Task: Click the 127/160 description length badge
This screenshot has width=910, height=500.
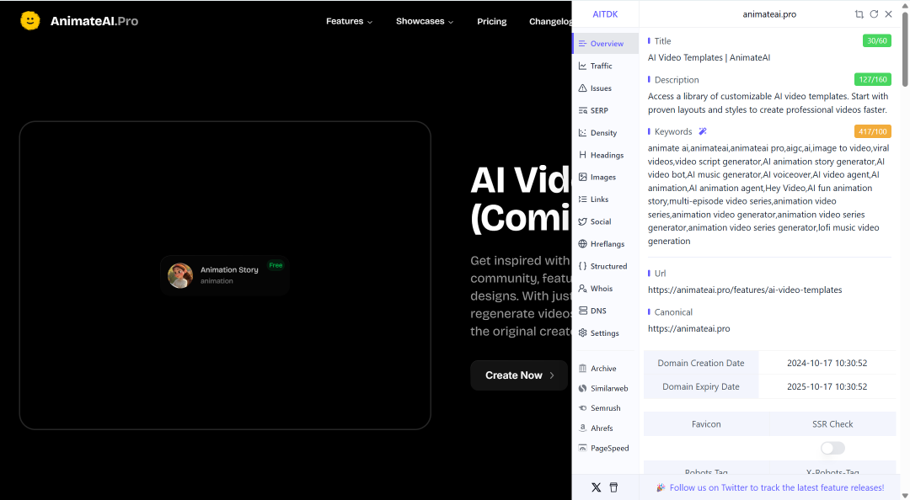Action: (872, 79)
